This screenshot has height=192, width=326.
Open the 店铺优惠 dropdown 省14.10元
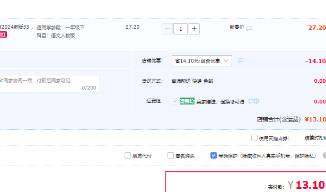point(202,61)
